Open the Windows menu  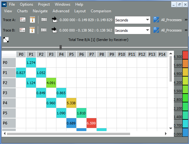click(x=62, y=4)
